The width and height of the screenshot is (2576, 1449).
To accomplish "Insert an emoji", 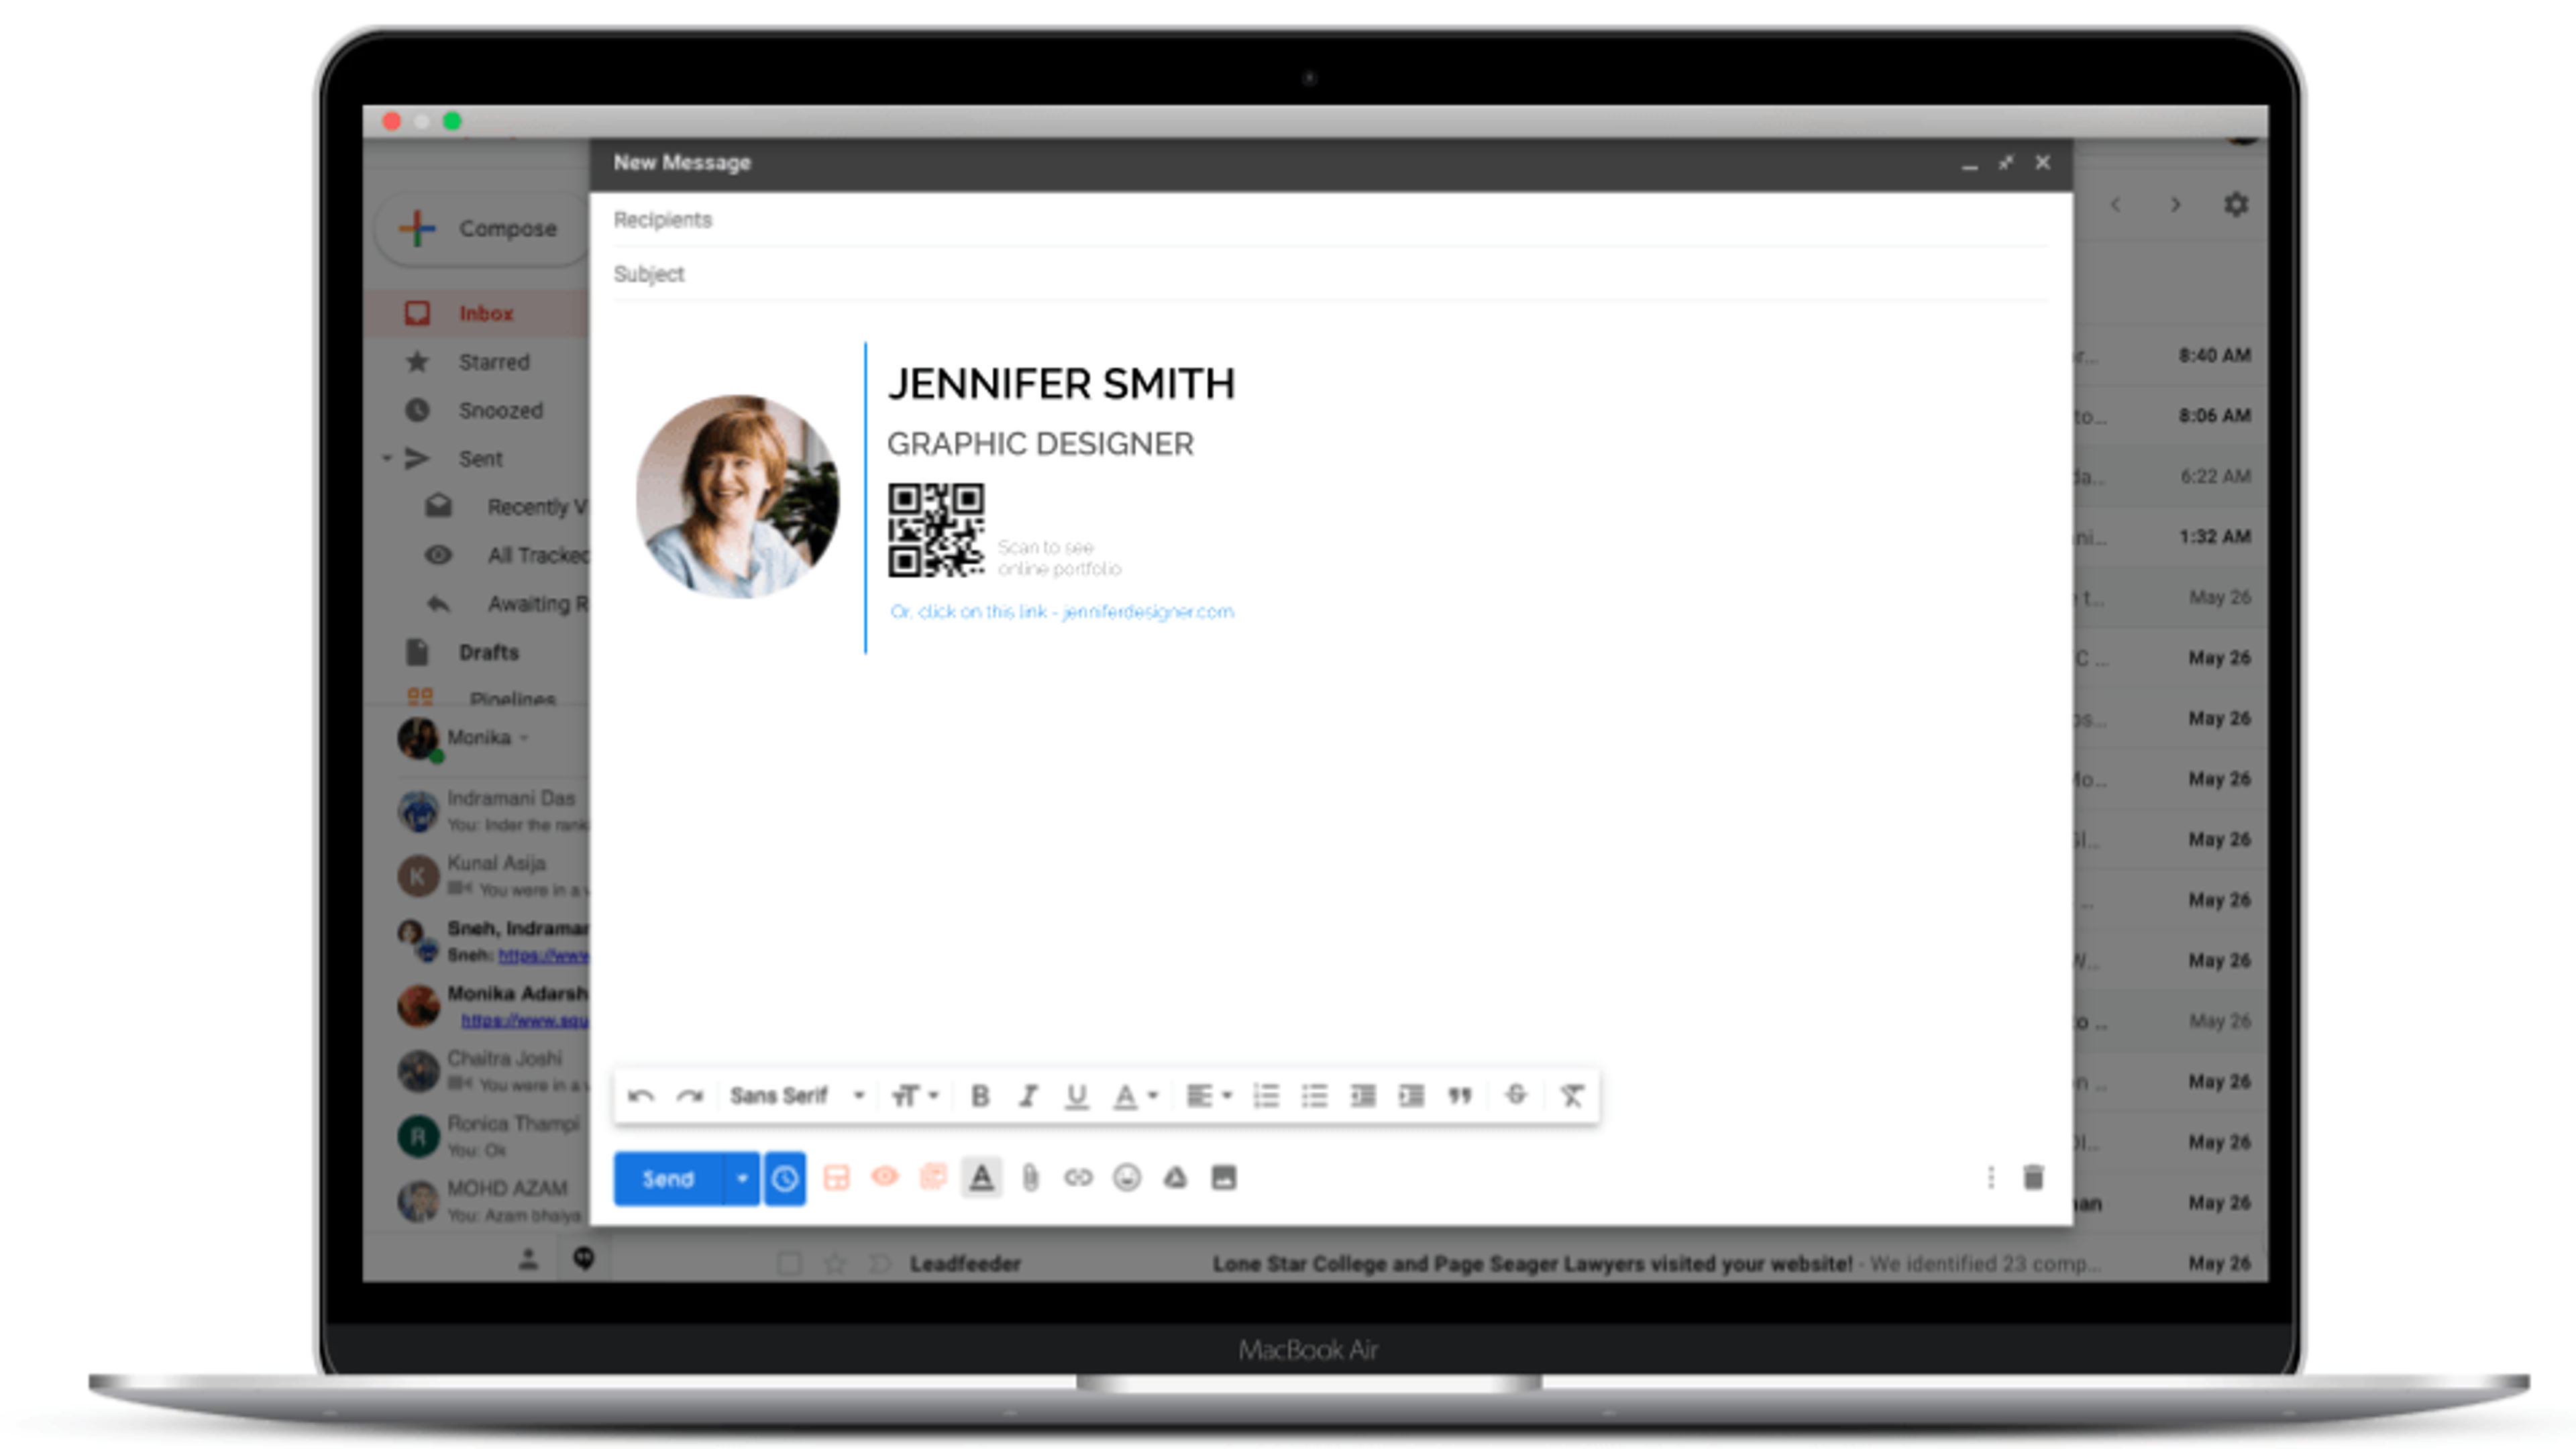I will point(1127,1178).
